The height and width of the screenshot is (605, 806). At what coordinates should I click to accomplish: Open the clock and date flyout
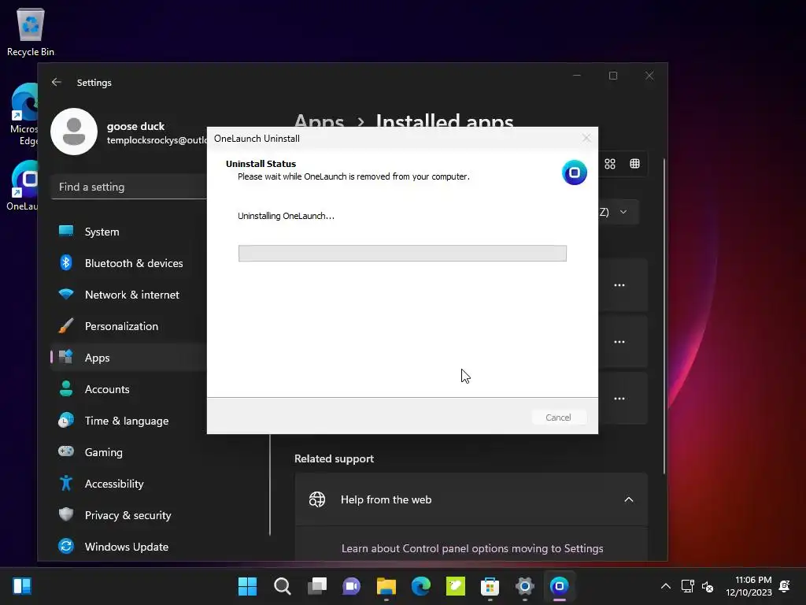coord(749,586)
